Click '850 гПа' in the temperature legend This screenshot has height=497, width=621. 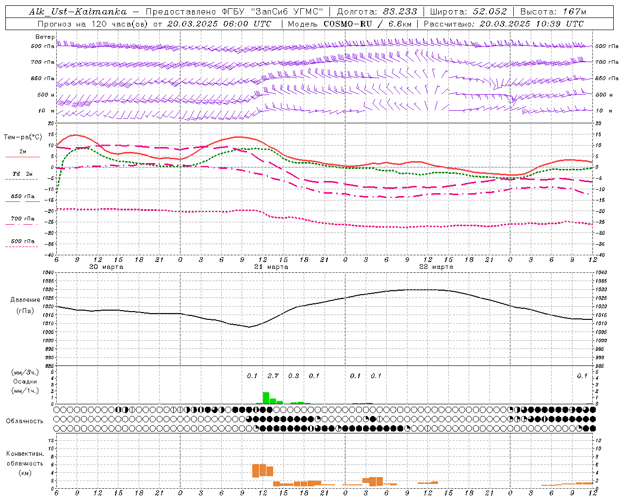(x=23, y=197)
